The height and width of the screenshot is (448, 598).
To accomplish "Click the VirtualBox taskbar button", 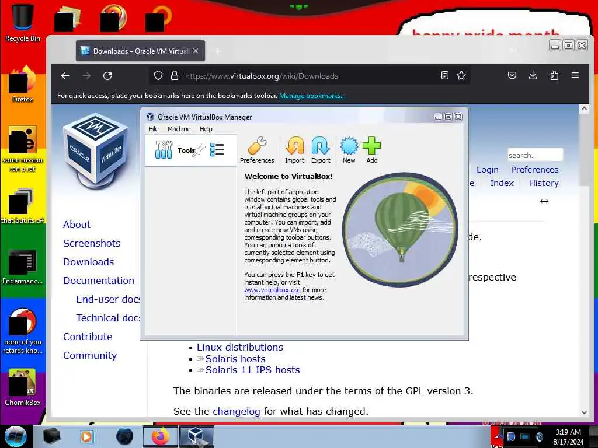I will pyautogui.click(x=197, y=436).
